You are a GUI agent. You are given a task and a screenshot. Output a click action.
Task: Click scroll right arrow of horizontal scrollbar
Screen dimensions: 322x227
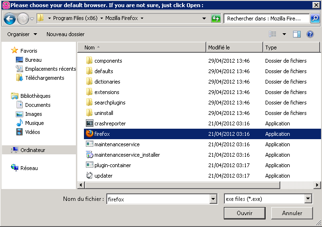coord(317,185)
